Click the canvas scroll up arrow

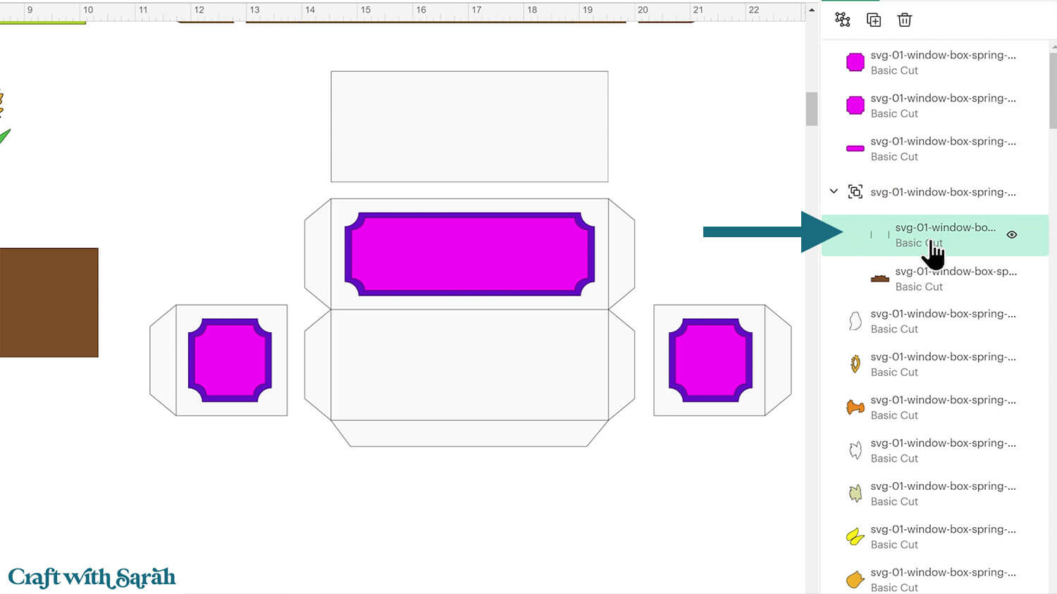click(x=812, y=10)
